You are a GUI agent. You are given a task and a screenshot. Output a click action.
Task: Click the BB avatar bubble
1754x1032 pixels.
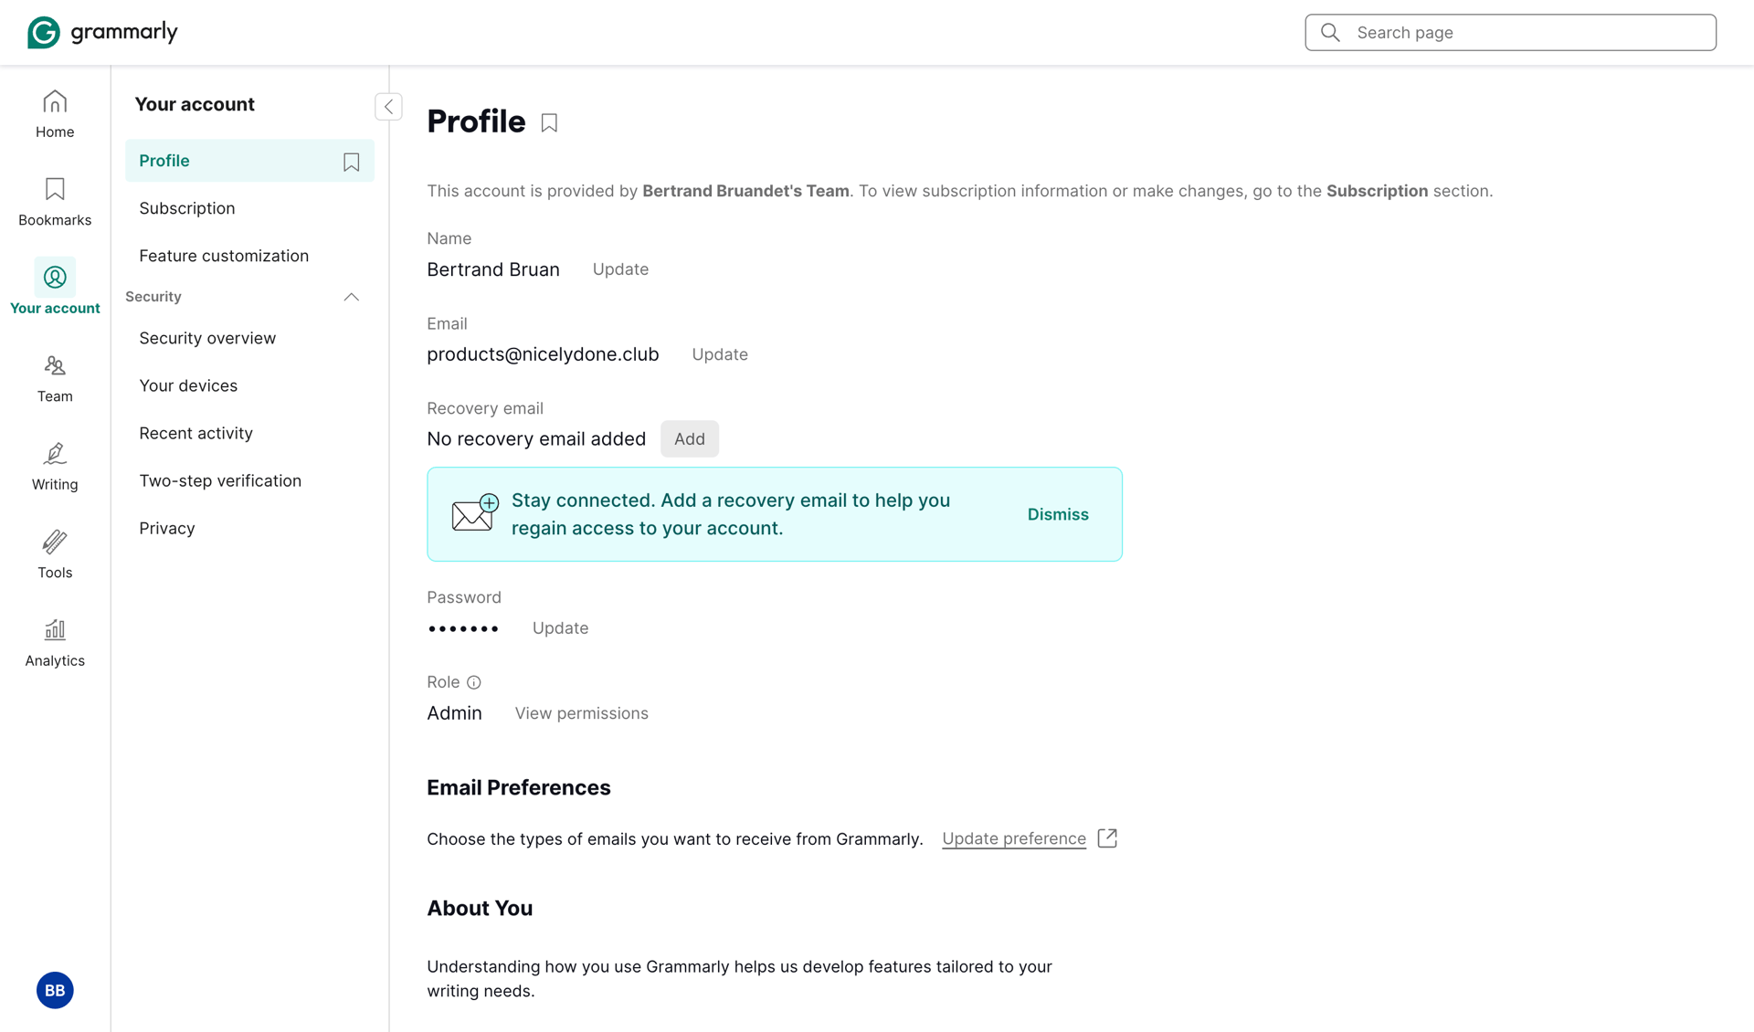coord(54,990)
